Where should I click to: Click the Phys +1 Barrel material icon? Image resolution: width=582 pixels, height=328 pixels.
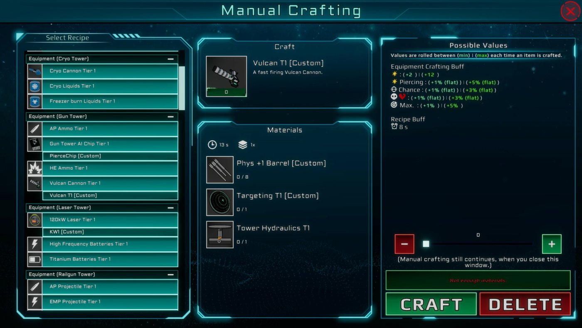click(220, 170)
